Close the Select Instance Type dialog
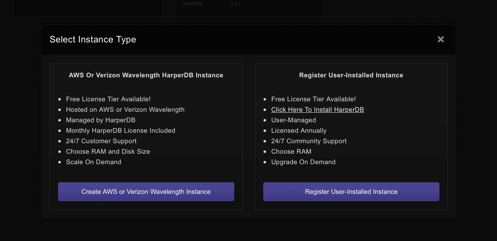 pyautogui.click(x=440, y=39)
